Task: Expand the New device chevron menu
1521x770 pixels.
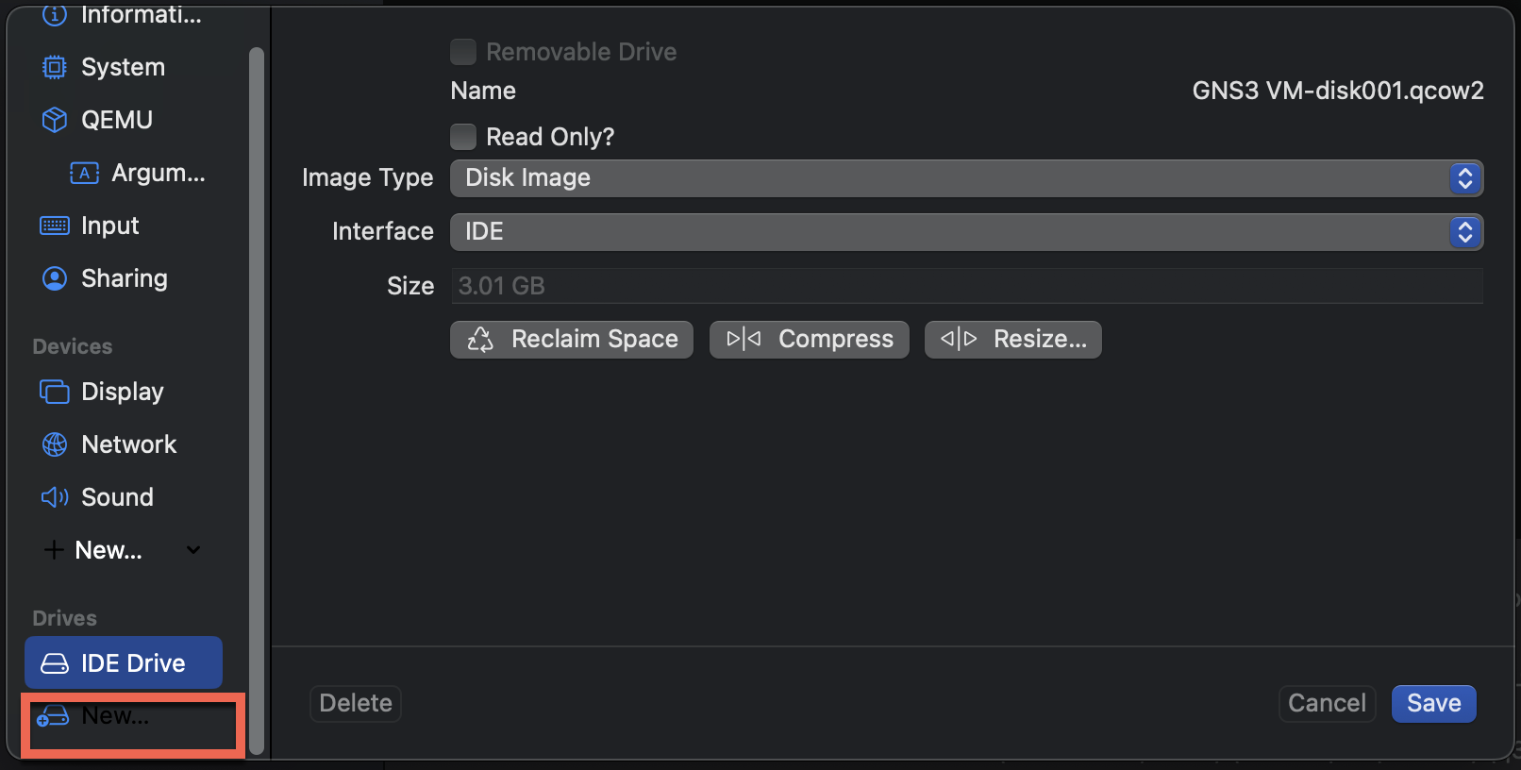Action: click(193, 550)
